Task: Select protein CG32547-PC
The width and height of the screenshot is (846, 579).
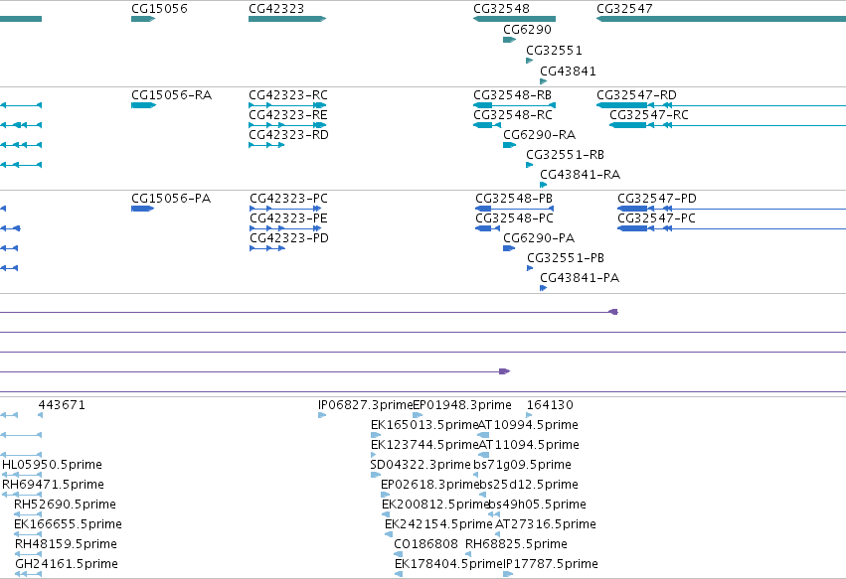Action: pos(656,218)
